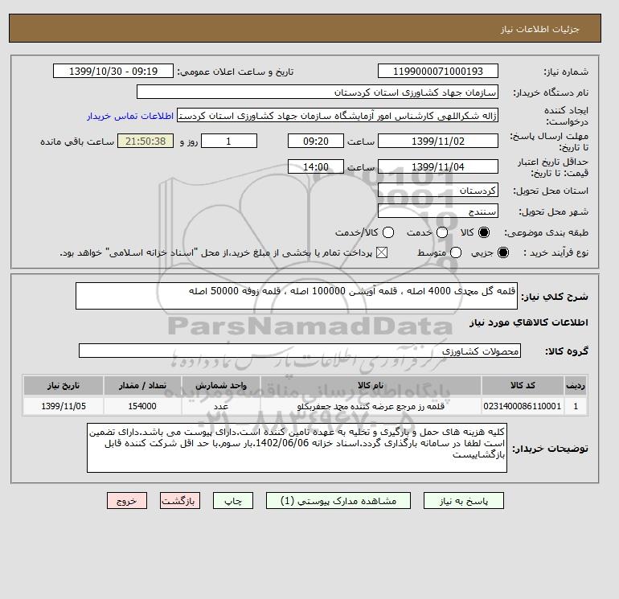619x599 pixels.
Task: Click the اطلاعات کالاهای مورد نیاز heading
Action: (529, 322)
